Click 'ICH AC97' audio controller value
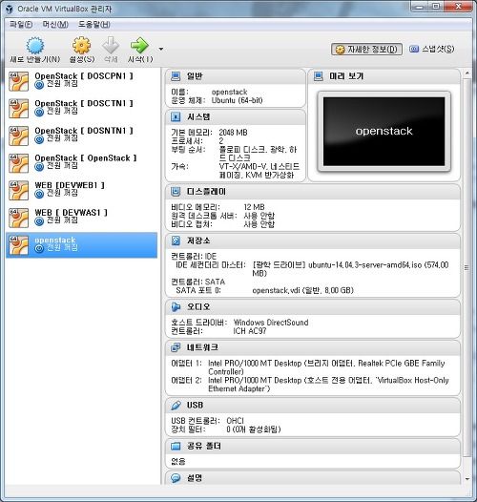The height and width of the screenshot is (502, 477). [x=250, y=331]
